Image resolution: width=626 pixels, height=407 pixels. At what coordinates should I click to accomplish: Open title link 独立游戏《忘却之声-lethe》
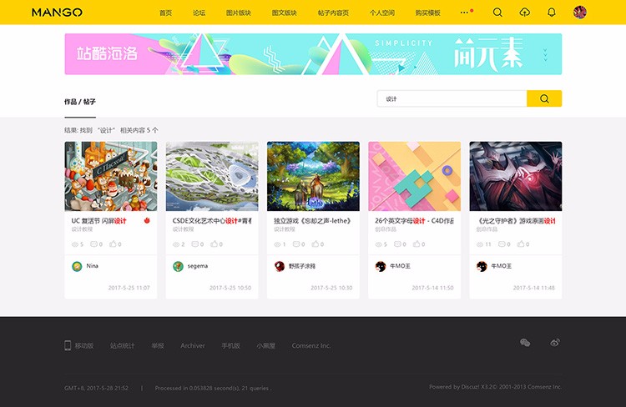click(312, 221)
